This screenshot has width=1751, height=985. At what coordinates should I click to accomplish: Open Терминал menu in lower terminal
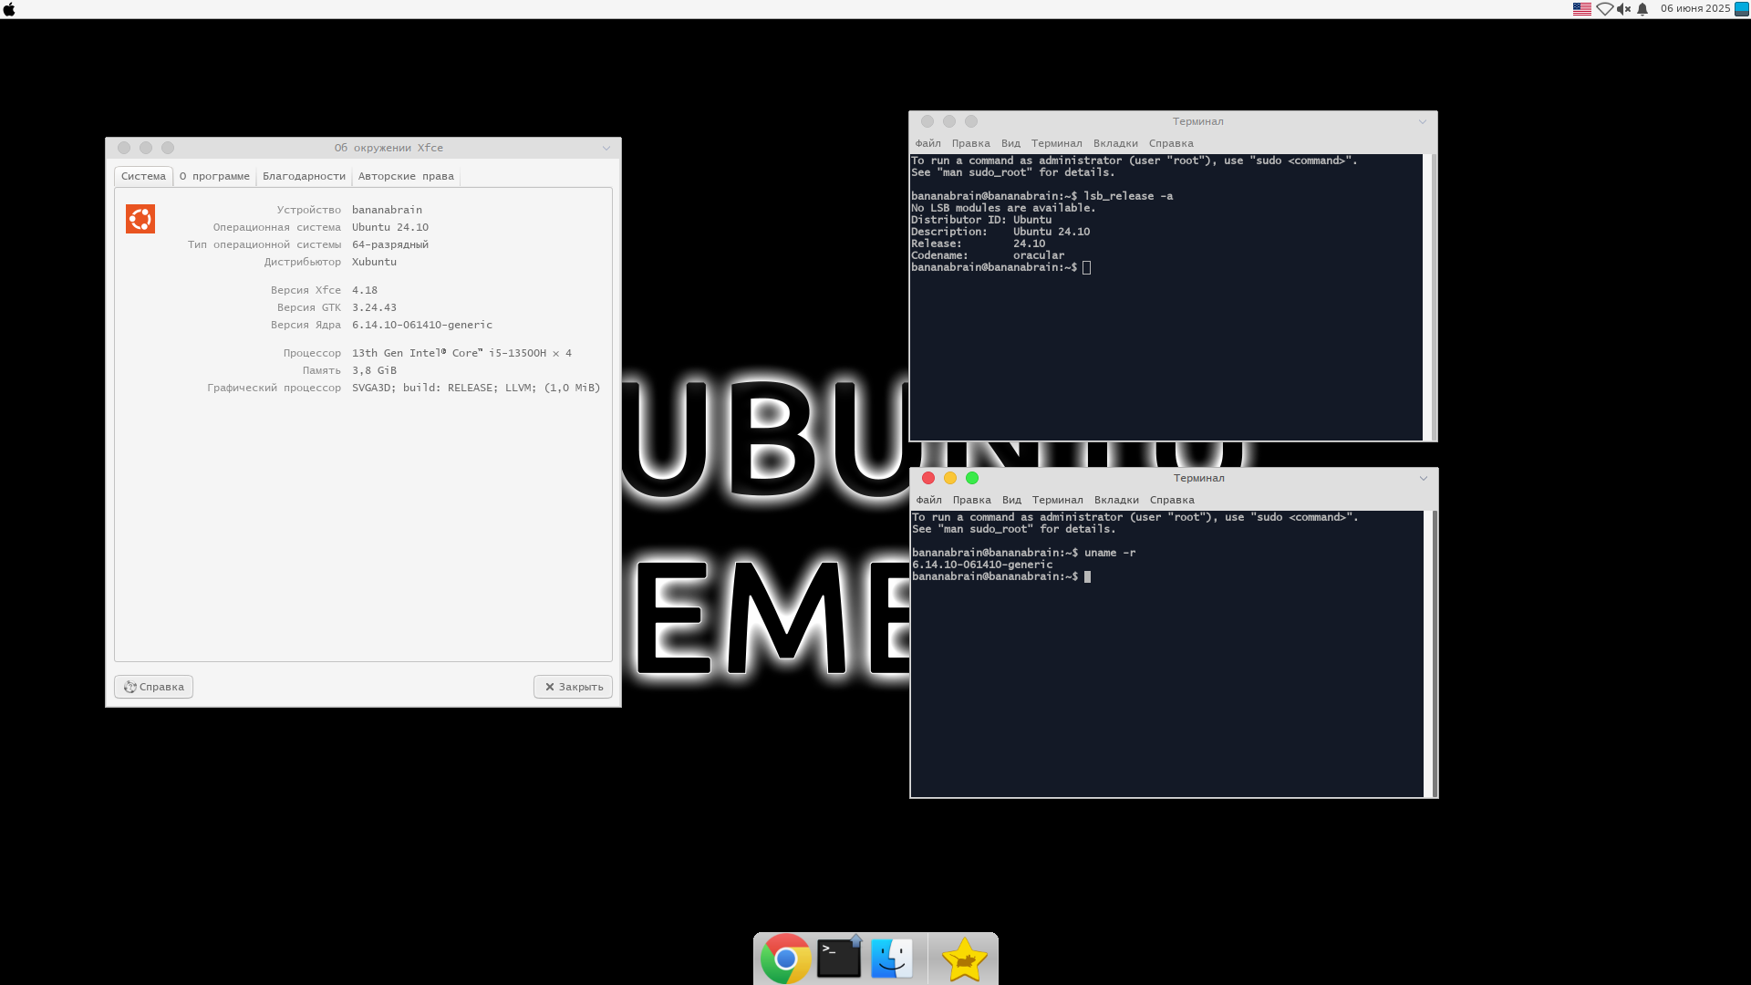point(1057,500)
